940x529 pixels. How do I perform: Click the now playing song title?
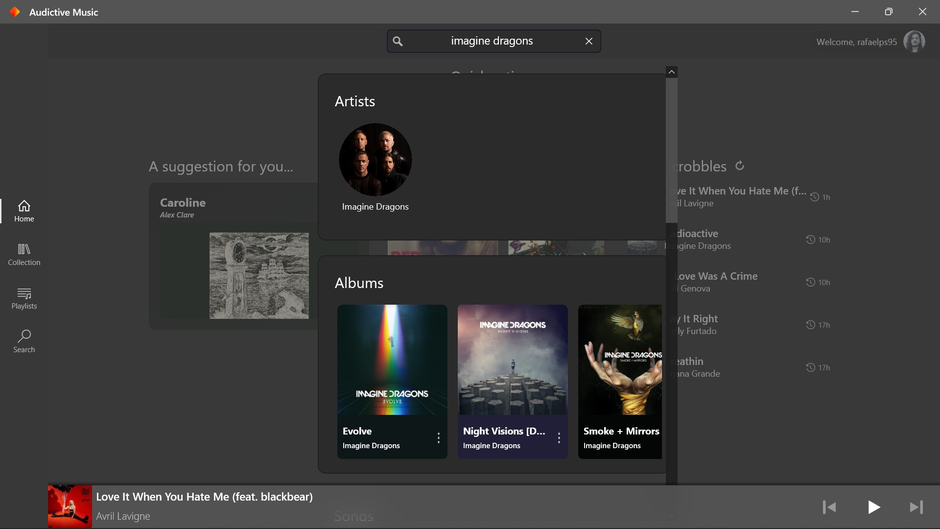pyautogui.click(x=204, y=497)
